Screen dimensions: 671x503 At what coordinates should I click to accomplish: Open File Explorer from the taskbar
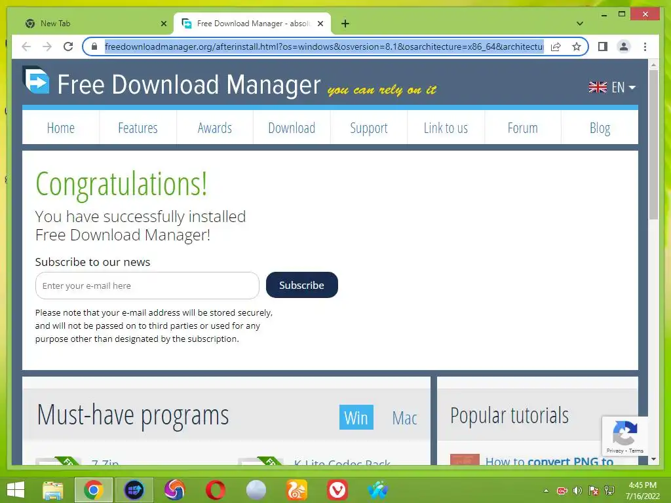click(52, 490)
